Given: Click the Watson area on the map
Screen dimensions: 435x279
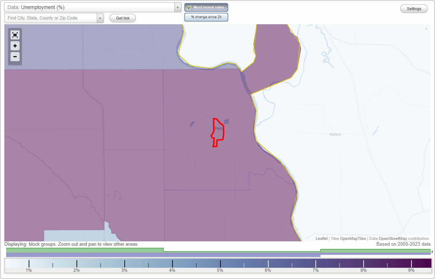Looking at the screenshot, I should pos(335,134).
